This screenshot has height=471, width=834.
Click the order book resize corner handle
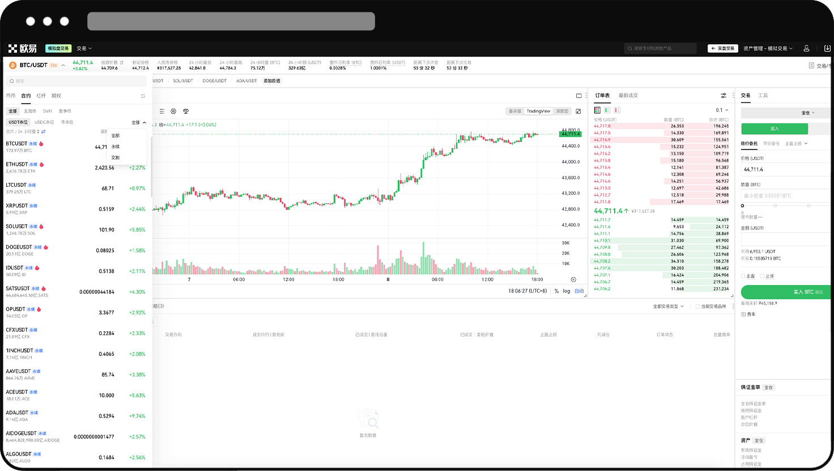click(x=731, y=296)
